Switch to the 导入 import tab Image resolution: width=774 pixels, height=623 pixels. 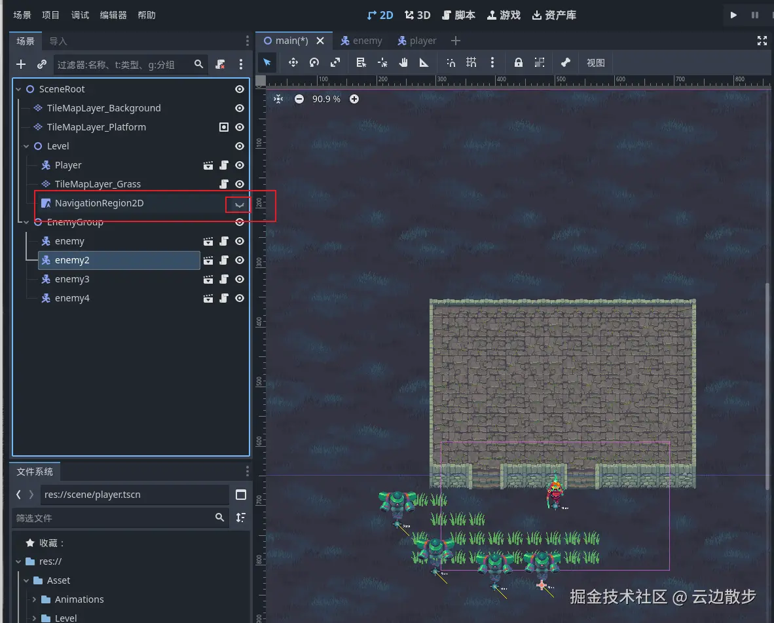coord(58,41)
